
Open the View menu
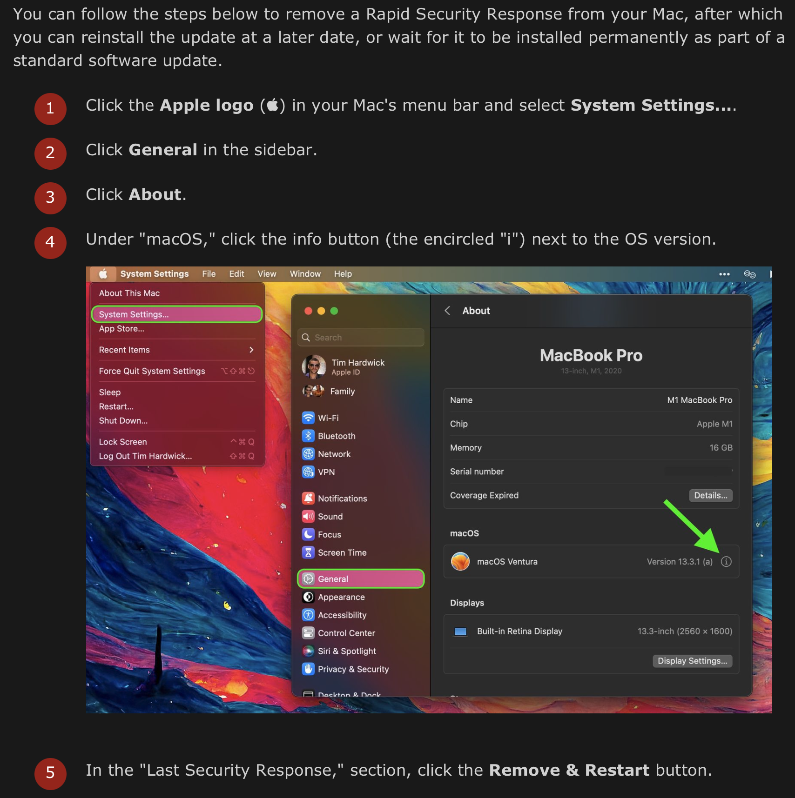(x=267, y=274)
